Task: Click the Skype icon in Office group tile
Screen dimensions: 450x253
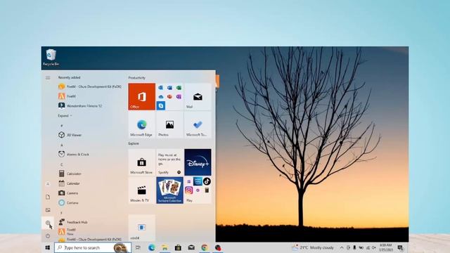Action: click(161, 106)
